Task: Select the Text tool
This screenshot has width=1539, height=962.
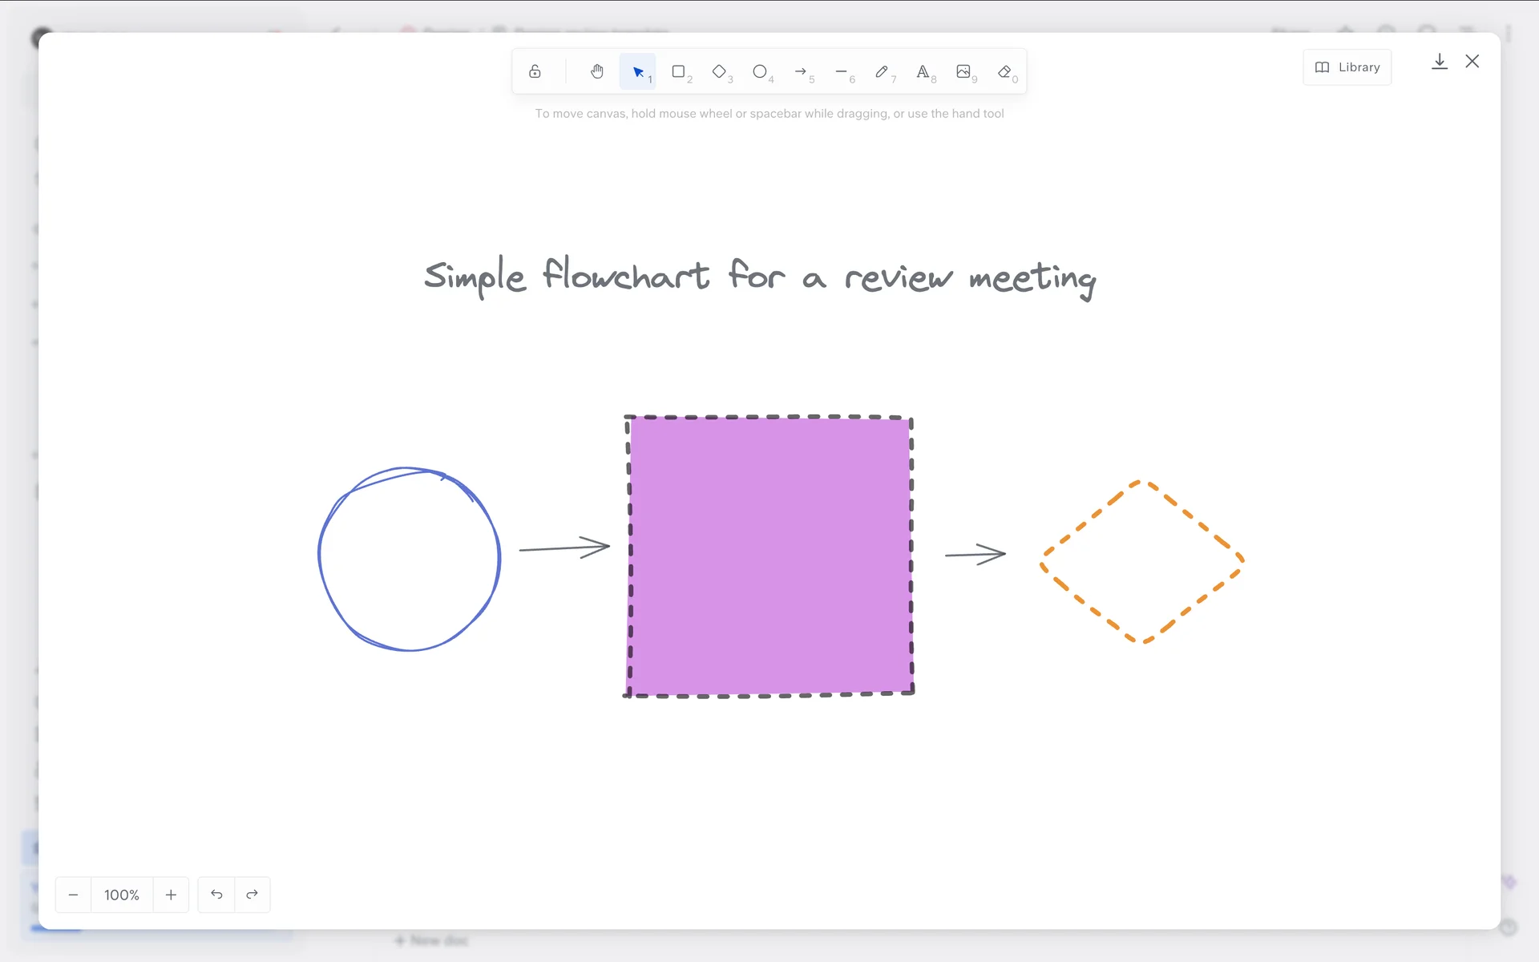Action: pos(923,71)
